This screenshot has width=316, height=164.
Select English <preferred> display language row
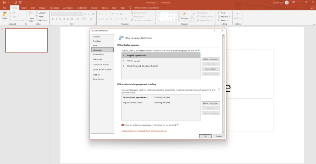click(x=161, y=55)
